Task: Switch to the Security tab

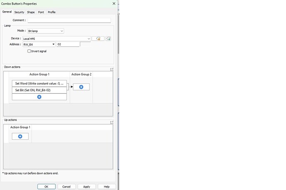Action: click(x=19, y=12)
